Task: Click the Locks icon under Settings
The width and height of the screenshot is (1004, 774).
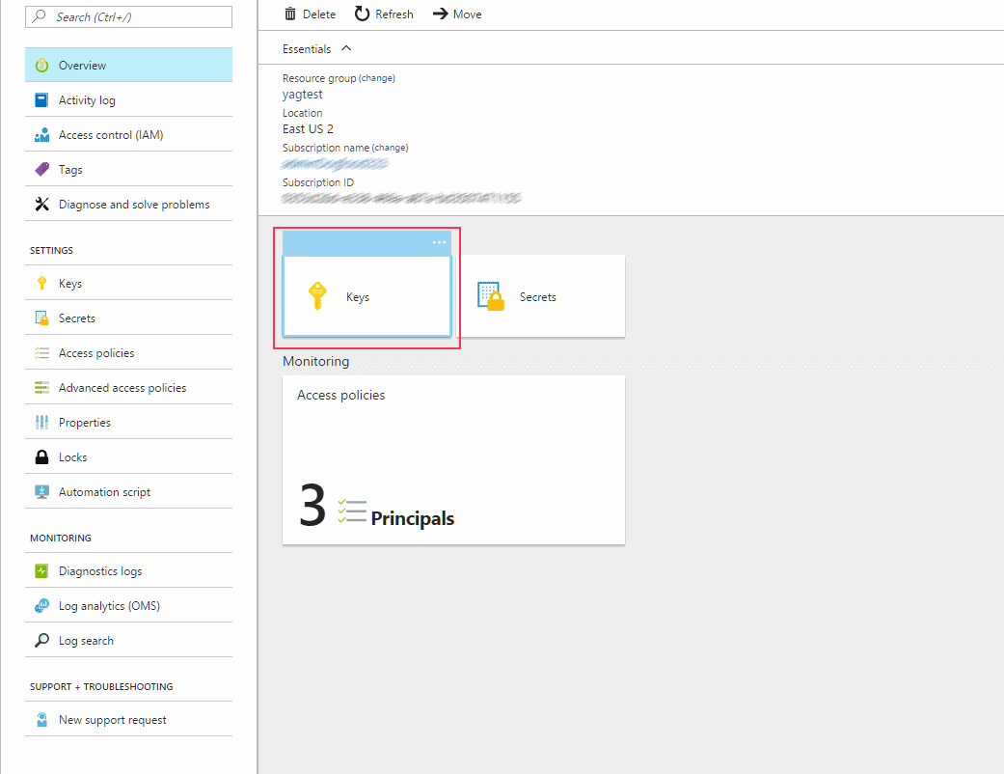Action: click(x=40, y=456)
